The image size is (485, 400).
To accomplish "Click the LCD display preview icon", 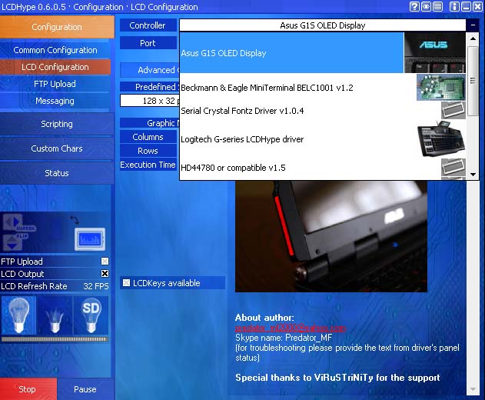I will pos(90,239).
